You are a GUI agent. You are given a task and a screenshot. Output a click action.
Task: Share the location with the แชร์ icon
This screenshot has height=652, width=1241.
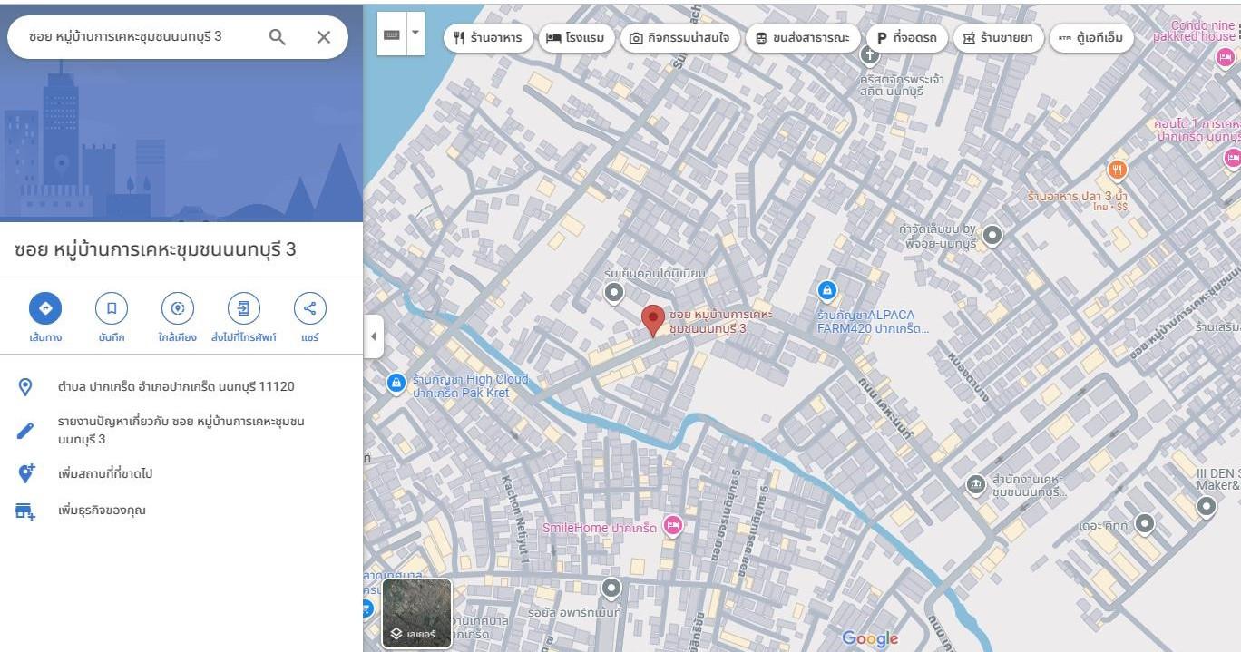point(310,308)
